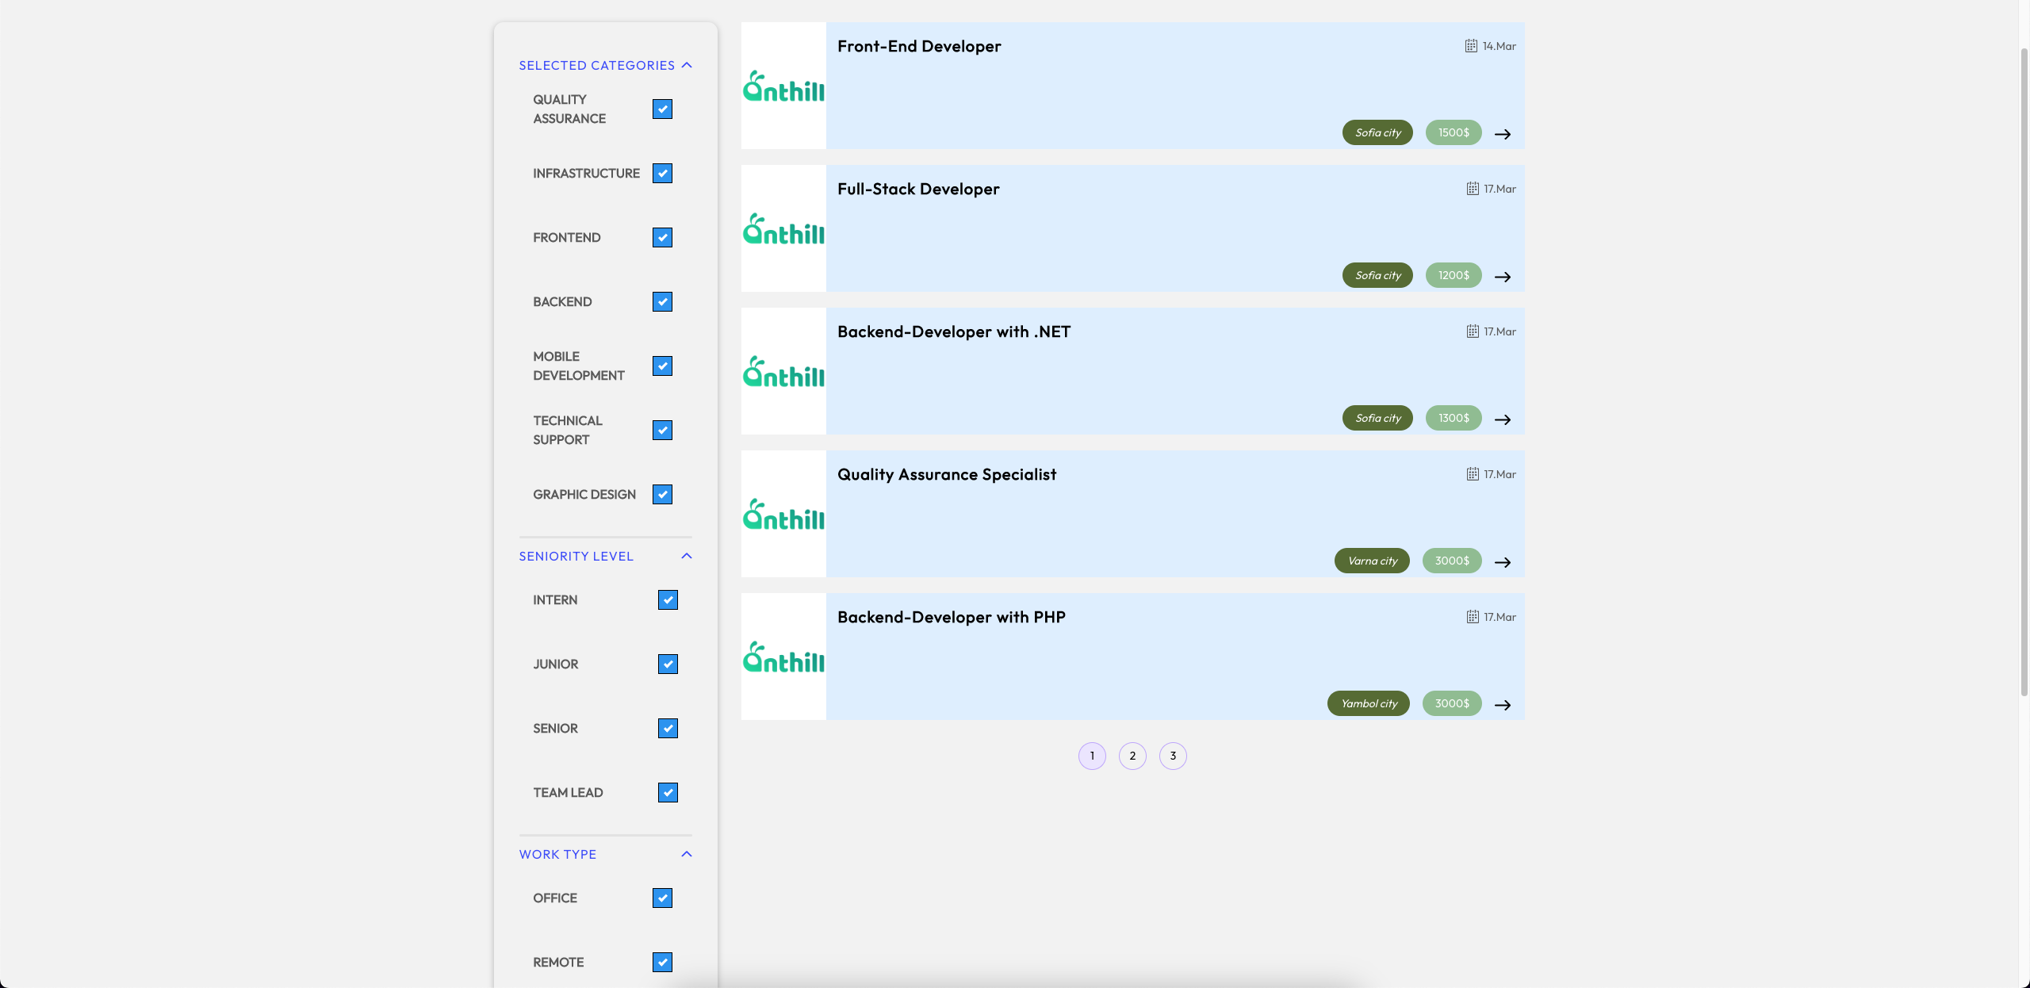Disable the Remote work type filter
Viewport: 2030px width, 988px height.
pos(662,962)
